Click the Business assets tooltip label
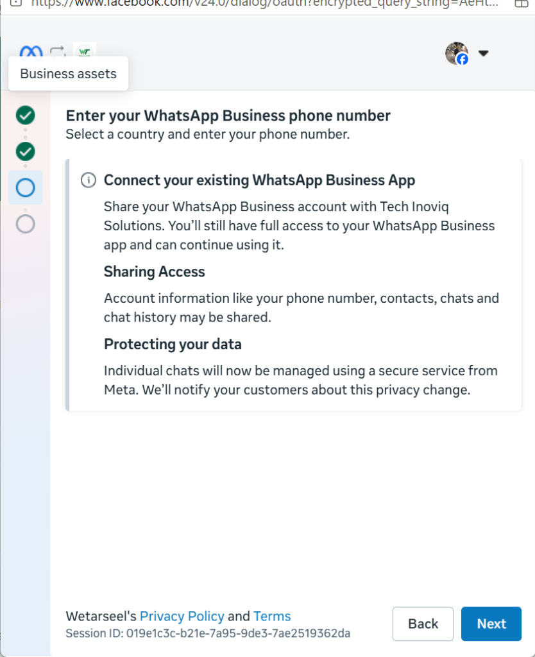The image size is (535, 657). point(68,74)
